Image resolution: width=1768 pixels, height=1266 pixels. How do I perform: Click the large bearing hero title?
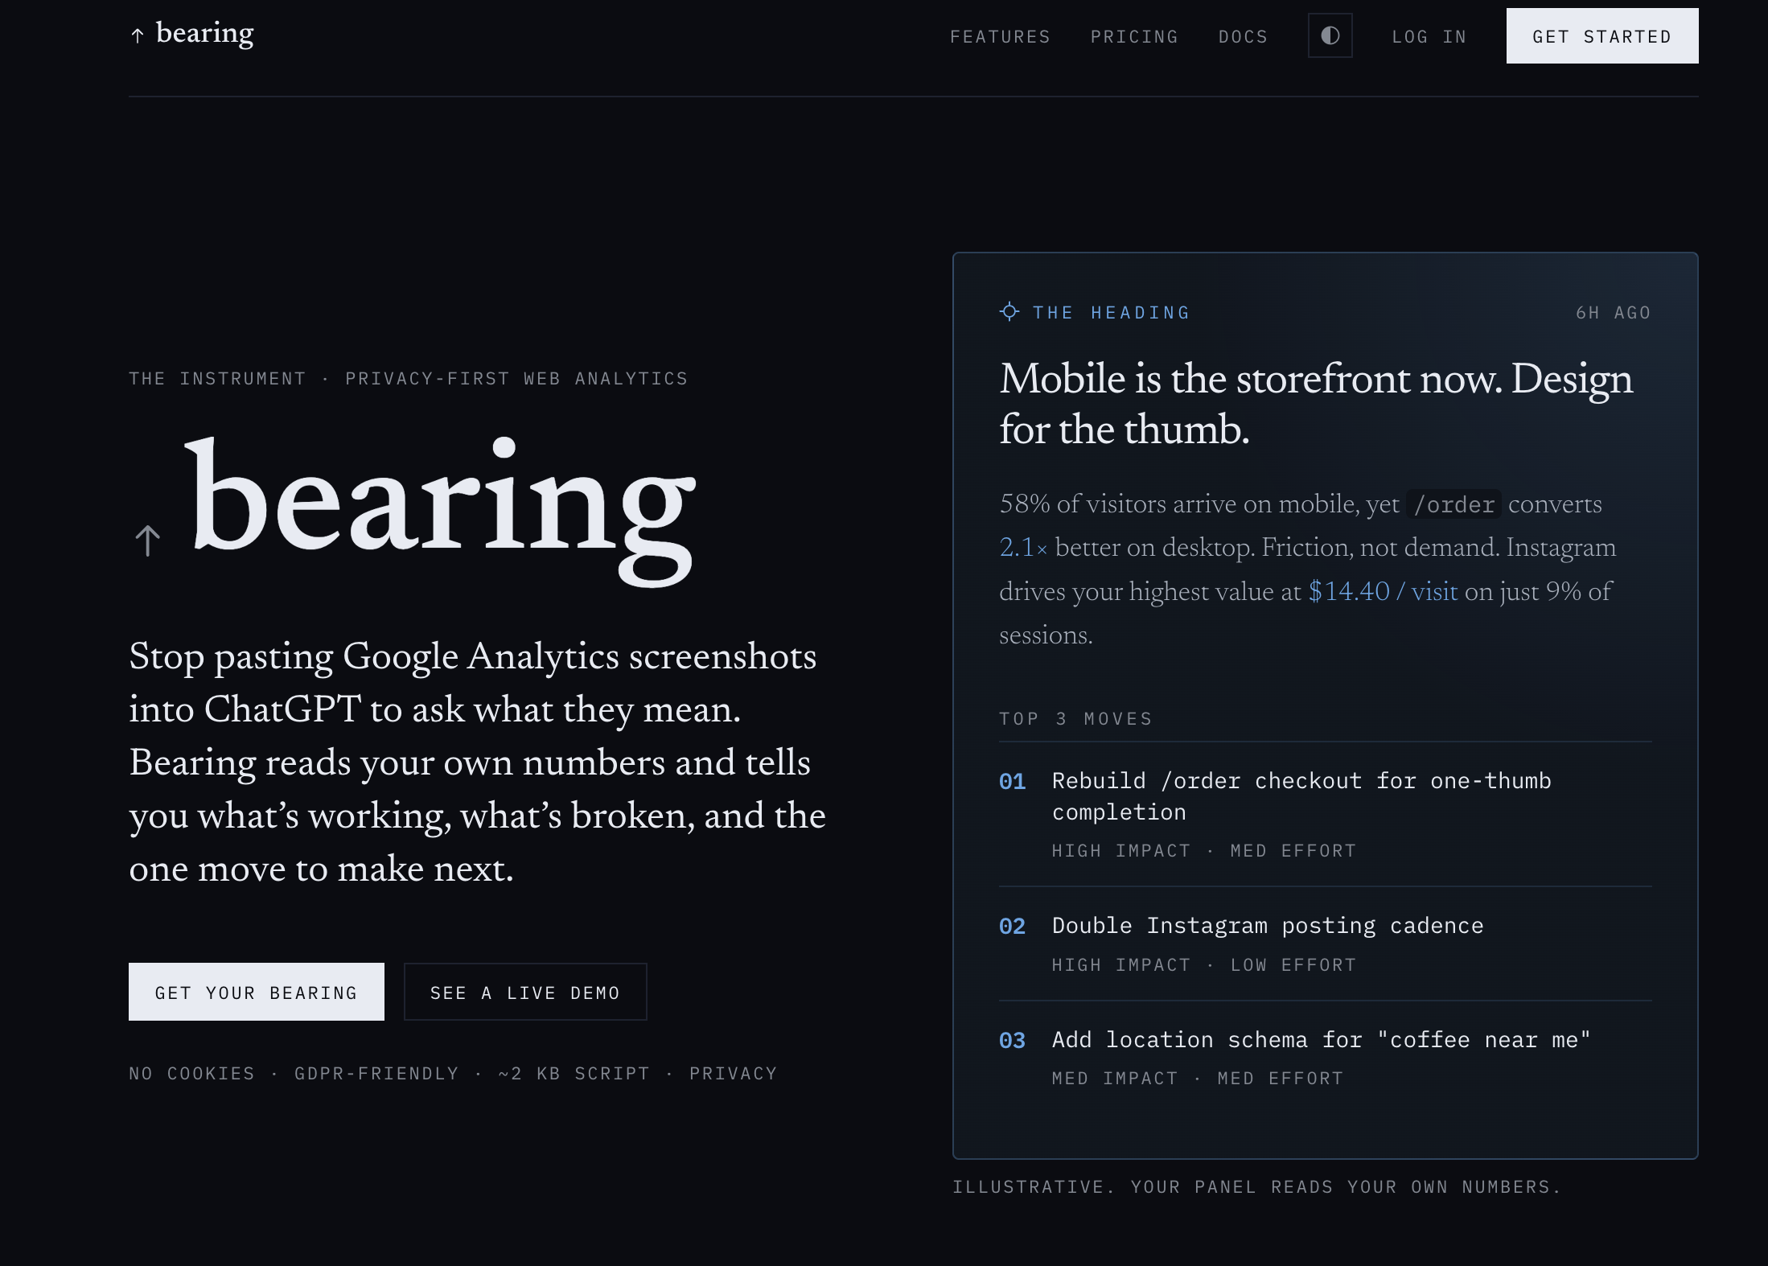(440, 511)
